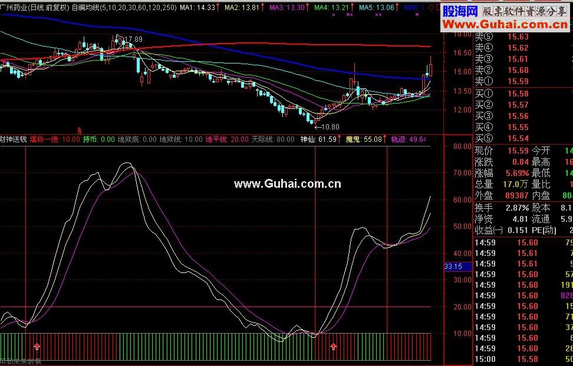
Task: Select the 买③ 15.56 bid row
Action: click(x=523, y=116)
